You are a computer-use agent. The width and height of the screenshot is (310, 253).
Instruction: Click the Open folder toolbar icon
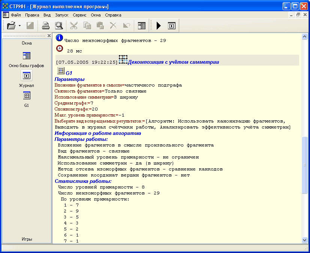11,26
